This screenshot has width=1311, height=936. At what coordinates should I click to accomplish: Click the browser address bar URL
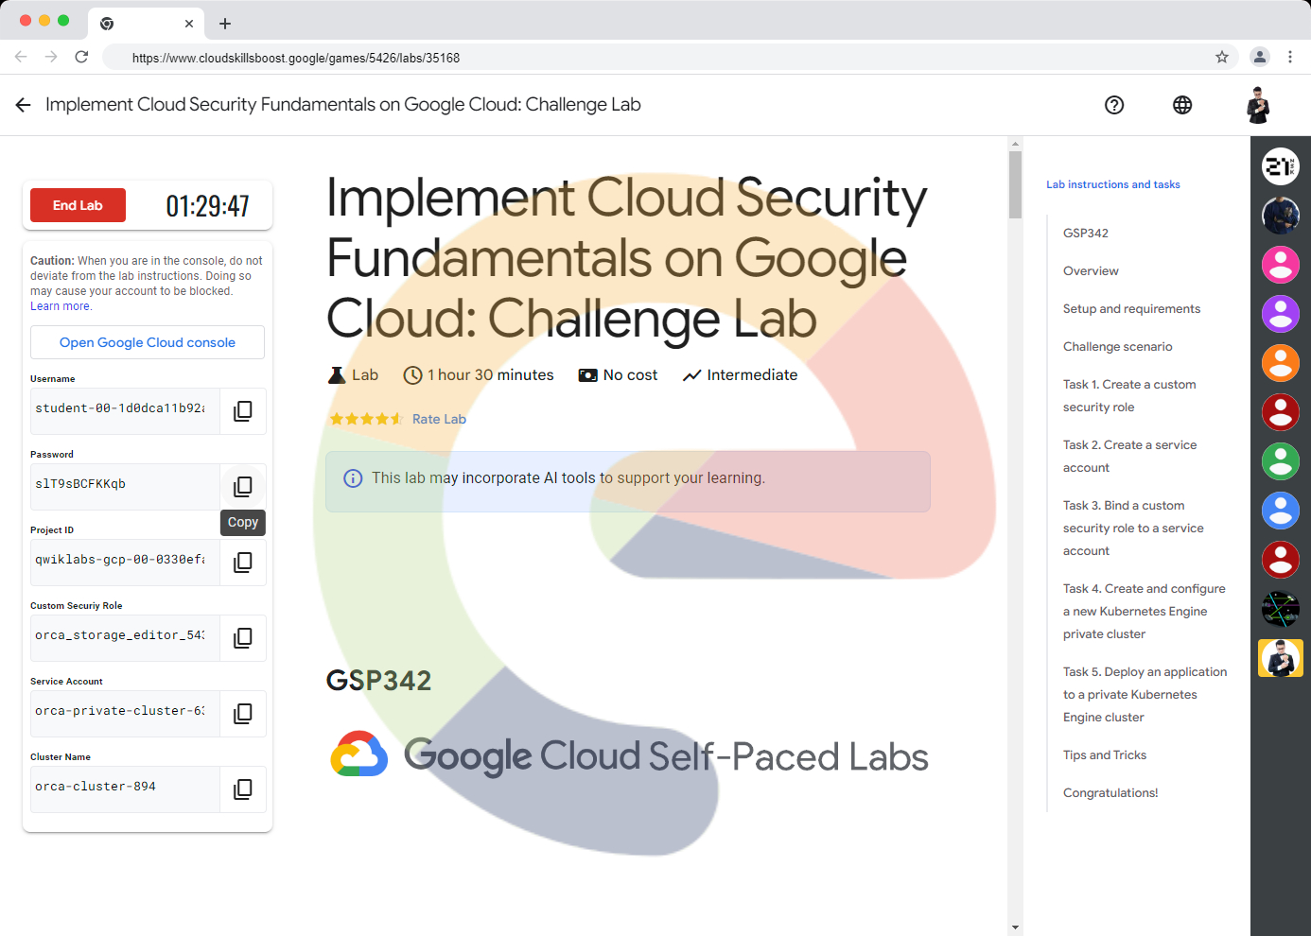point(296,58)
